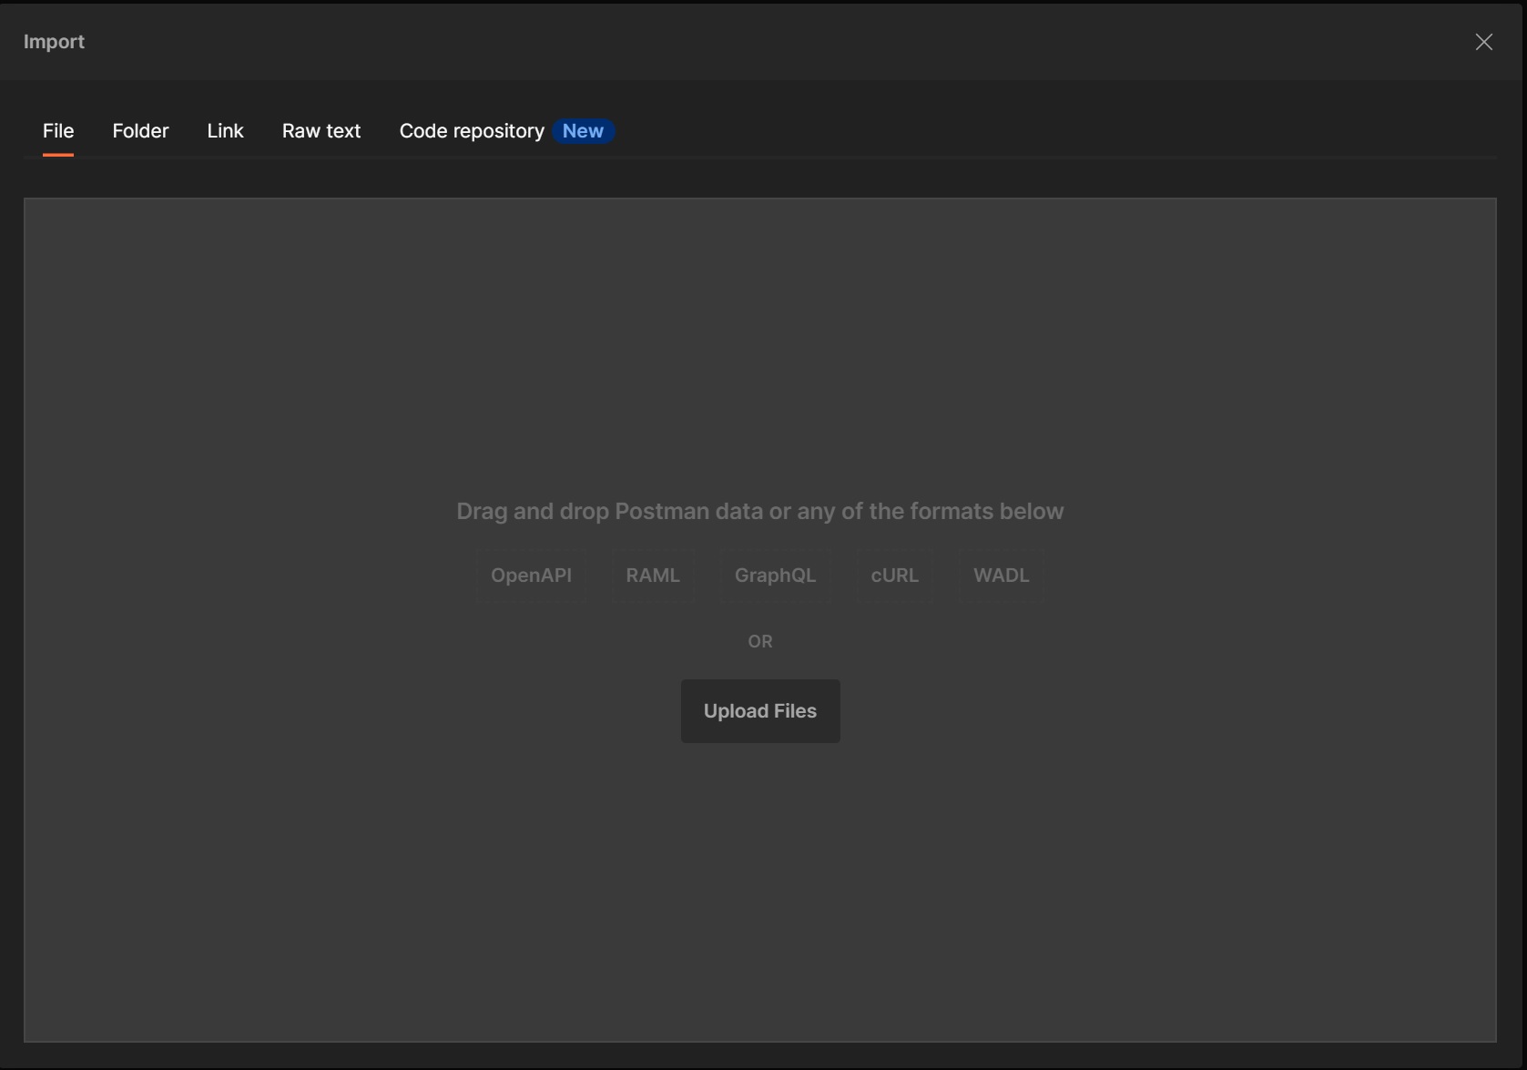The width and height of the screenshot is (1527, 1070).
Task: Click the OpenAPI format chip
Action: tap(531, 576)
